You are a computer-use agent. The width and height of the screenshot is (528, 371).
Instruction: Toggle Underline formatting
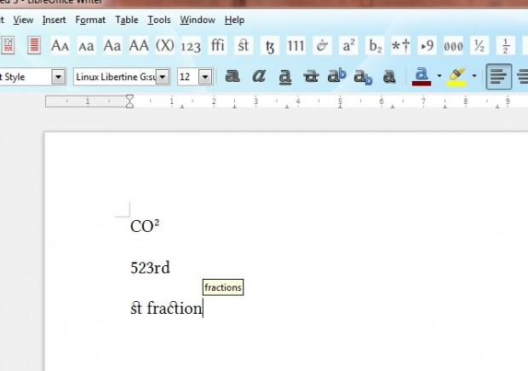pos(285,77)
